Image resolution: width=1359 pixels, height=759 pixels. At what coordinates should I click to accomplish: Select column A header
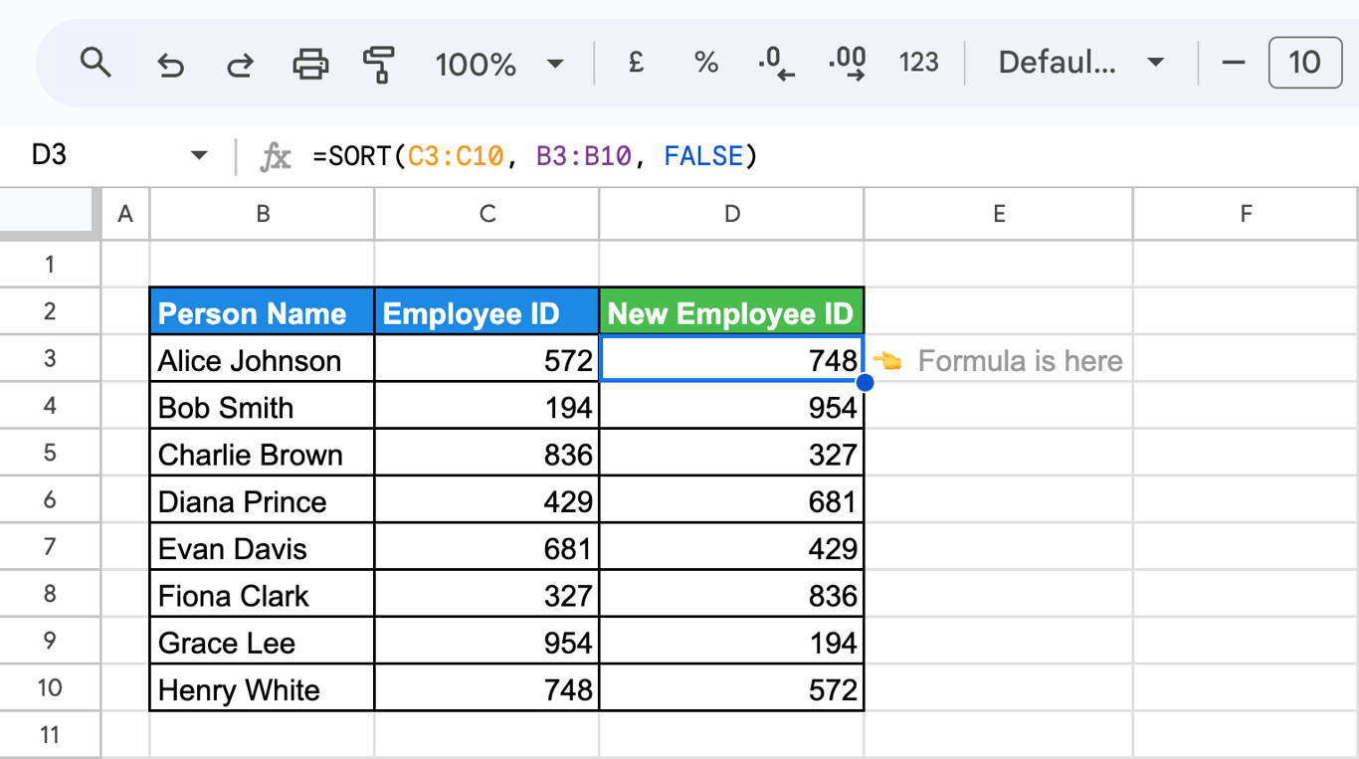coord(125,214)
